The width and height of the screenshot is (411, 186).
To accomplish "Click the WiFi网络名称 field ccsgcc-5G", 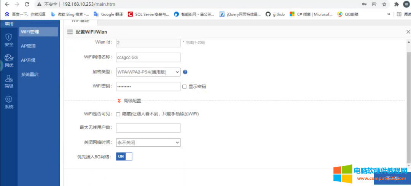I will click(x=148, y=58).
